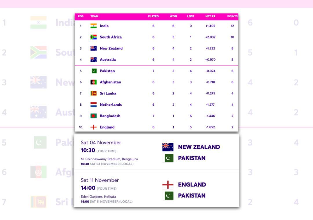Open the New Zealand vs Pakistan fixture

pyautogui.click(x=156, y=152)
